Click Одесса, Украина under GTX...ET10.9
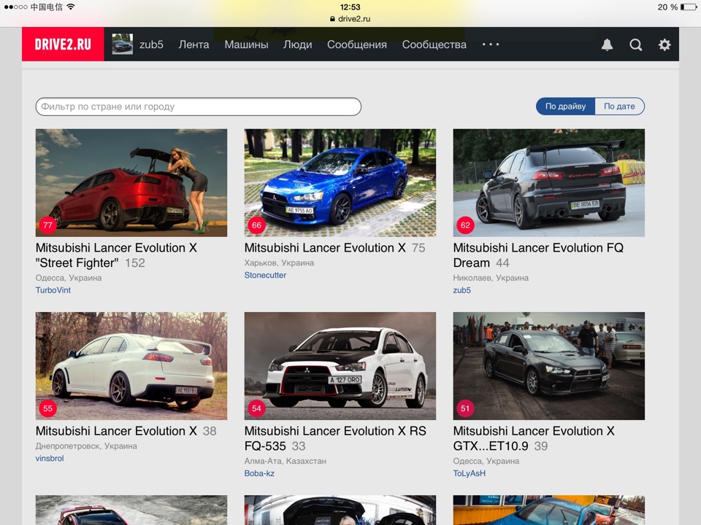The image size is (701, 525). pyautogui.click(x=486, y=461)
